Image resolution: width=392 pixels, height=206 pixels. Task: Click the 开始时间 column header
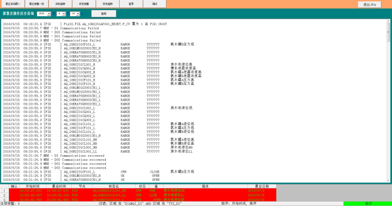click(32, 186)
